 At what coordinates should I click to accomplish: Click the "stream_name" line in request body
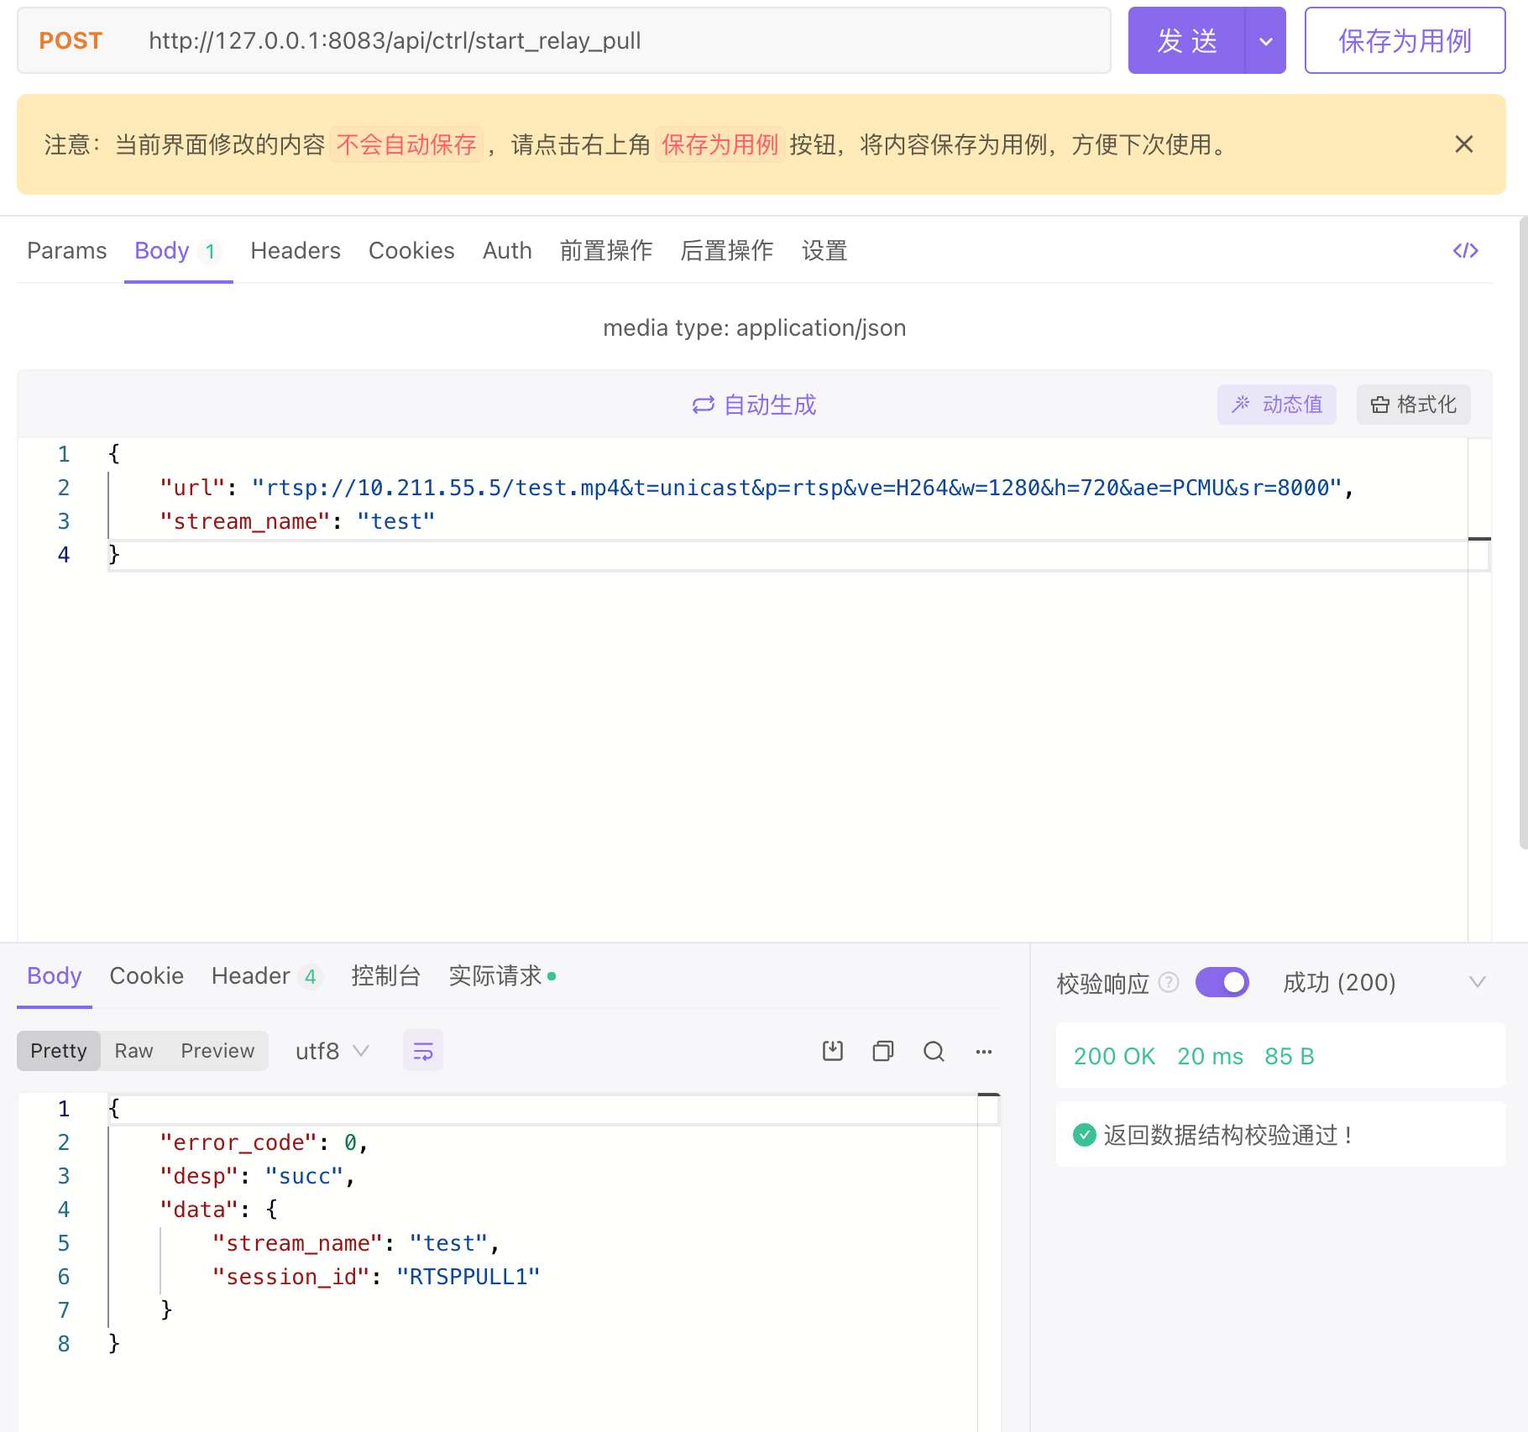click(x=297, y=521)
